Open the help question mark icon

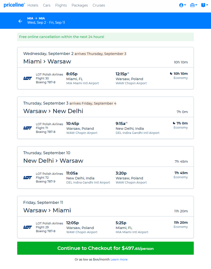coord(203,5)
